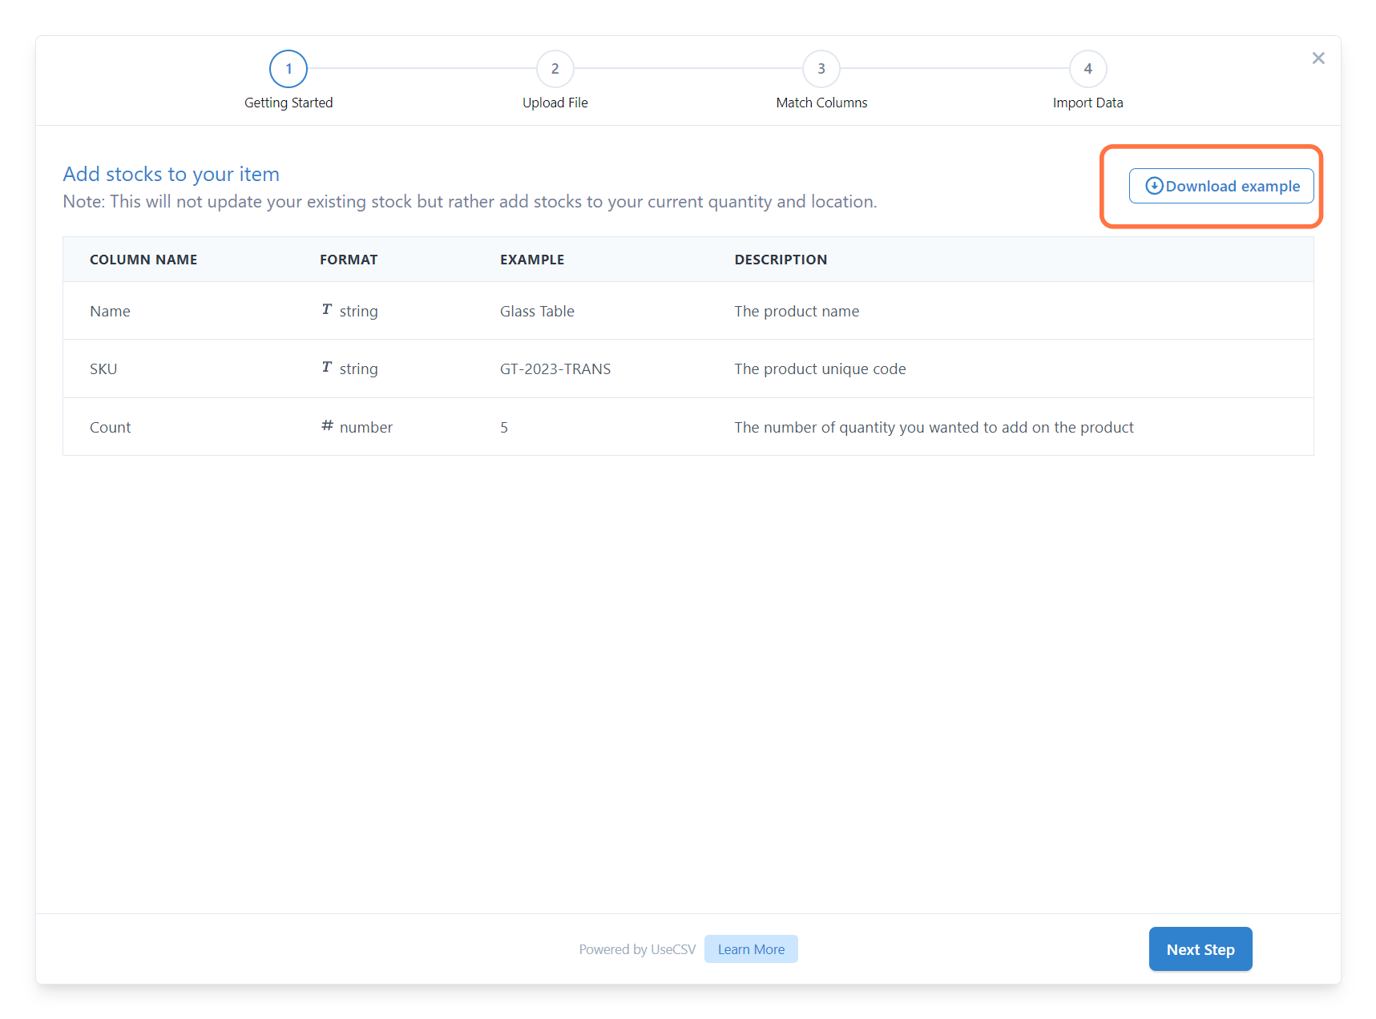Screen dimensions: 1376x1019
Task: Click the 'SKU' column name cell
Action: pyautogui.click(x=103, y=369)
